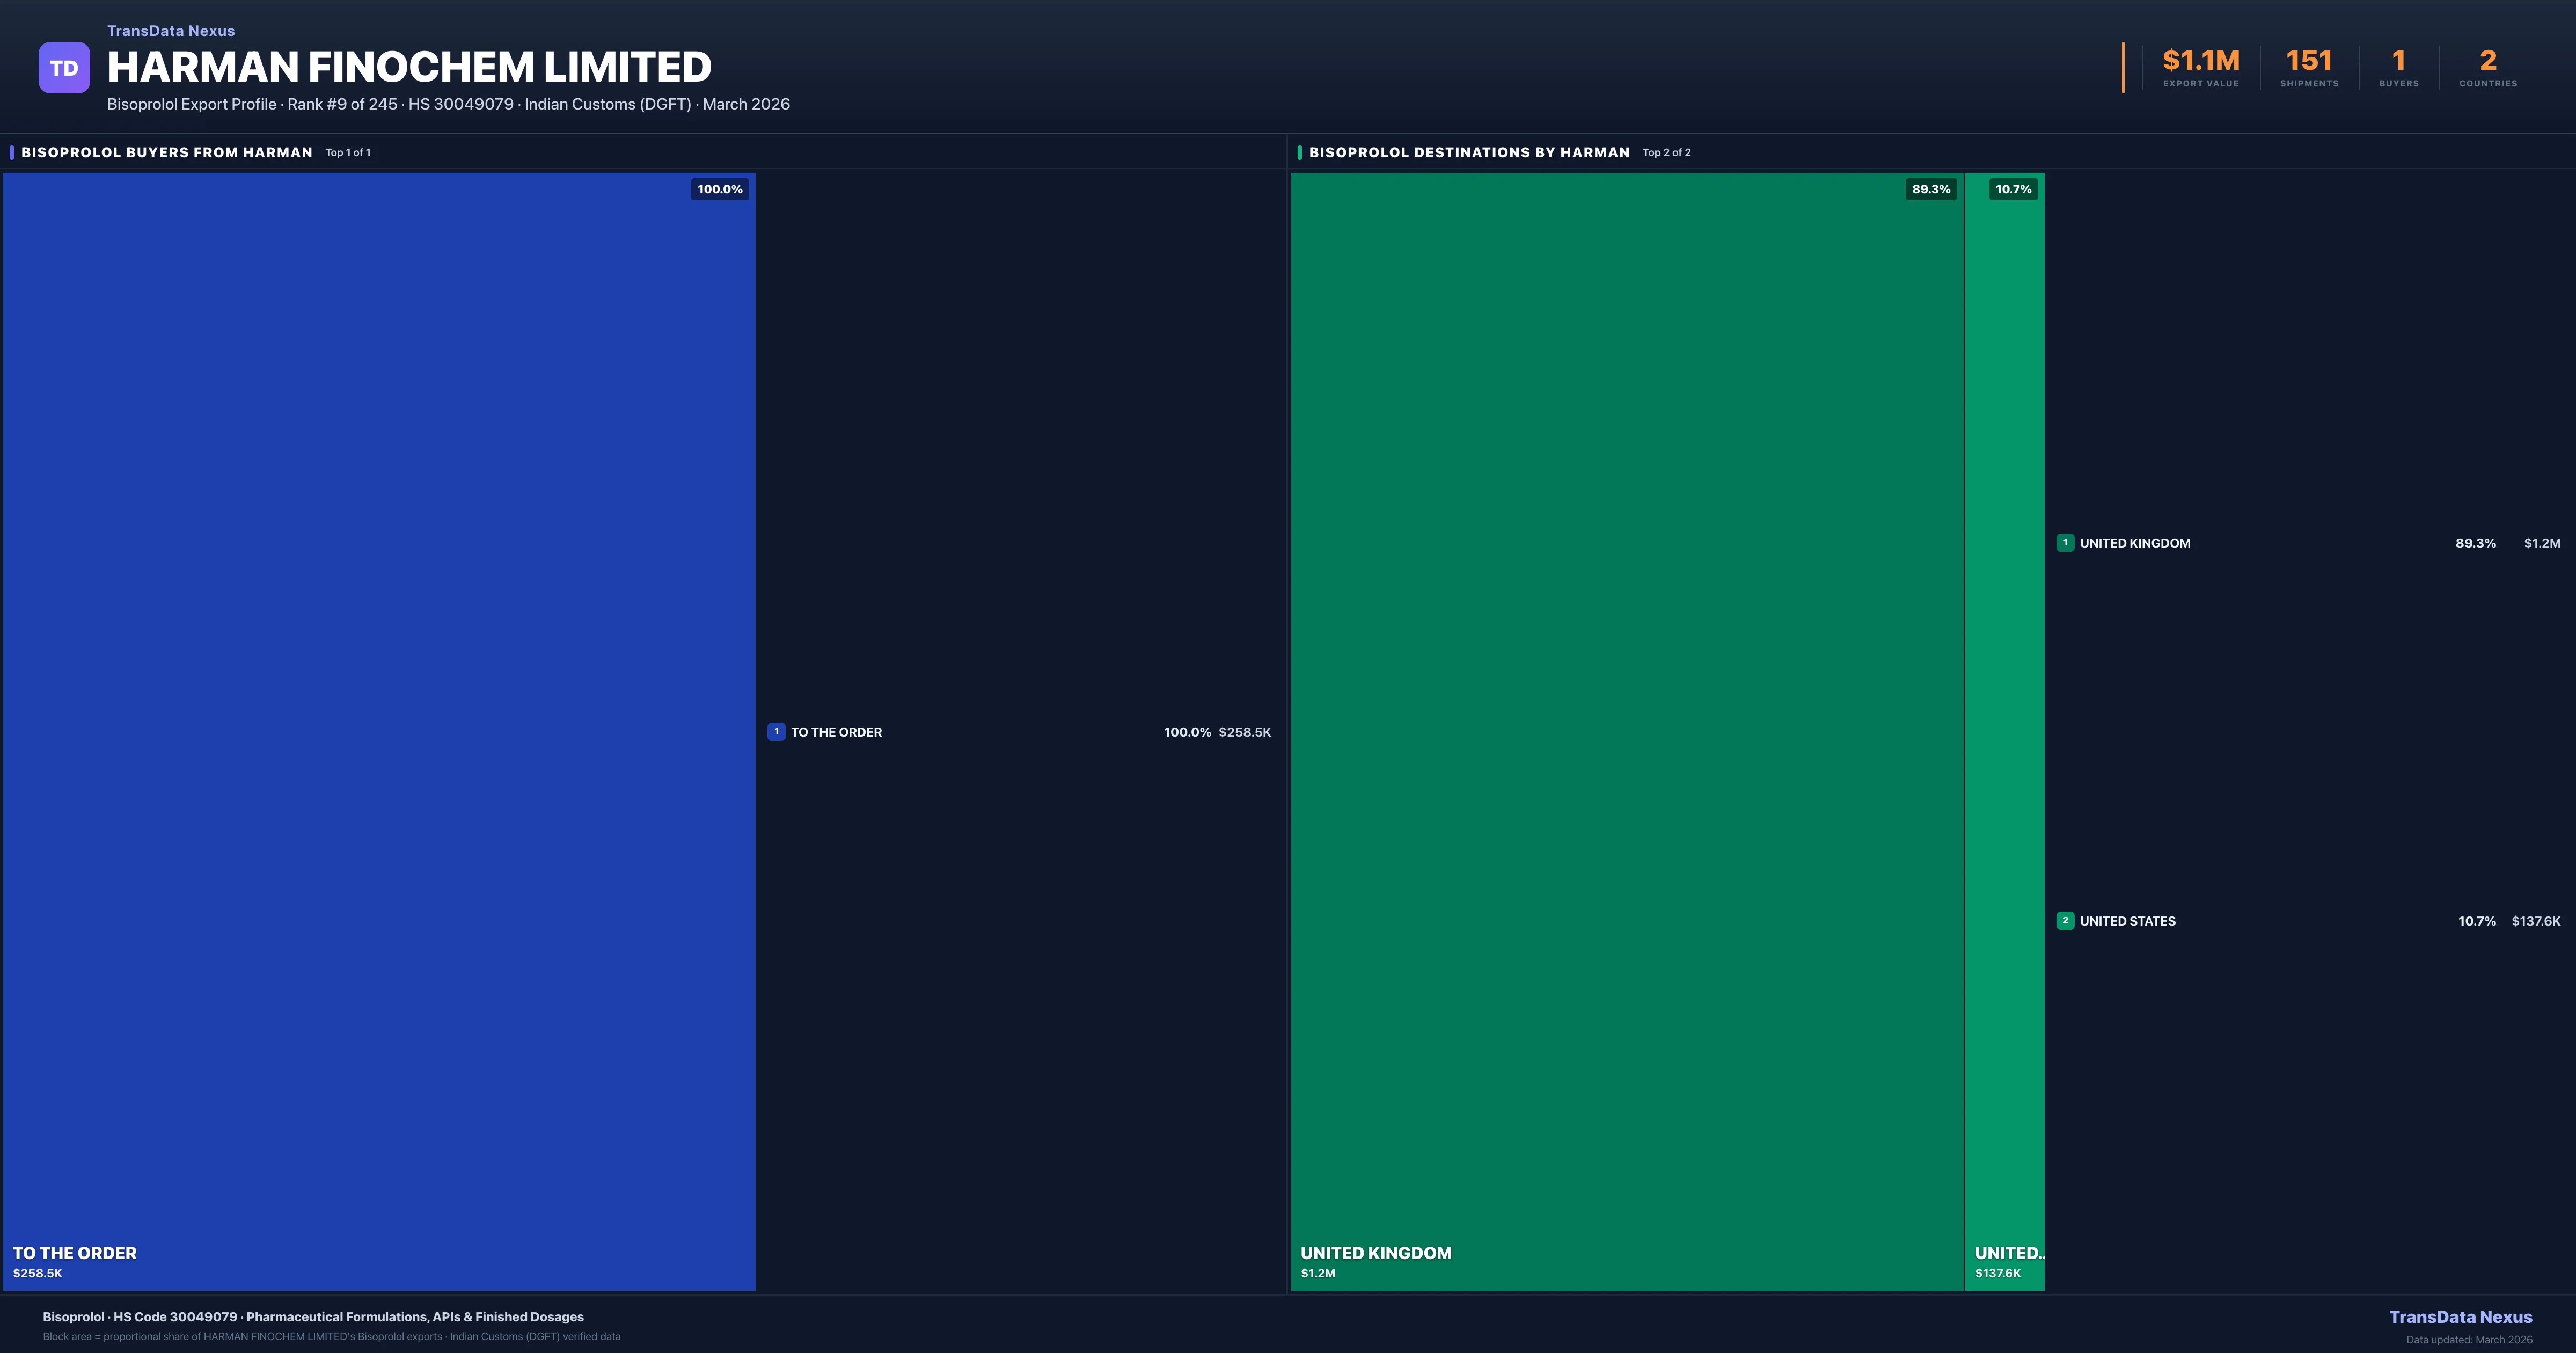
Task: Select the UNITED KINGDOM $1.2M treemap block
Action: pos(1630,731)
